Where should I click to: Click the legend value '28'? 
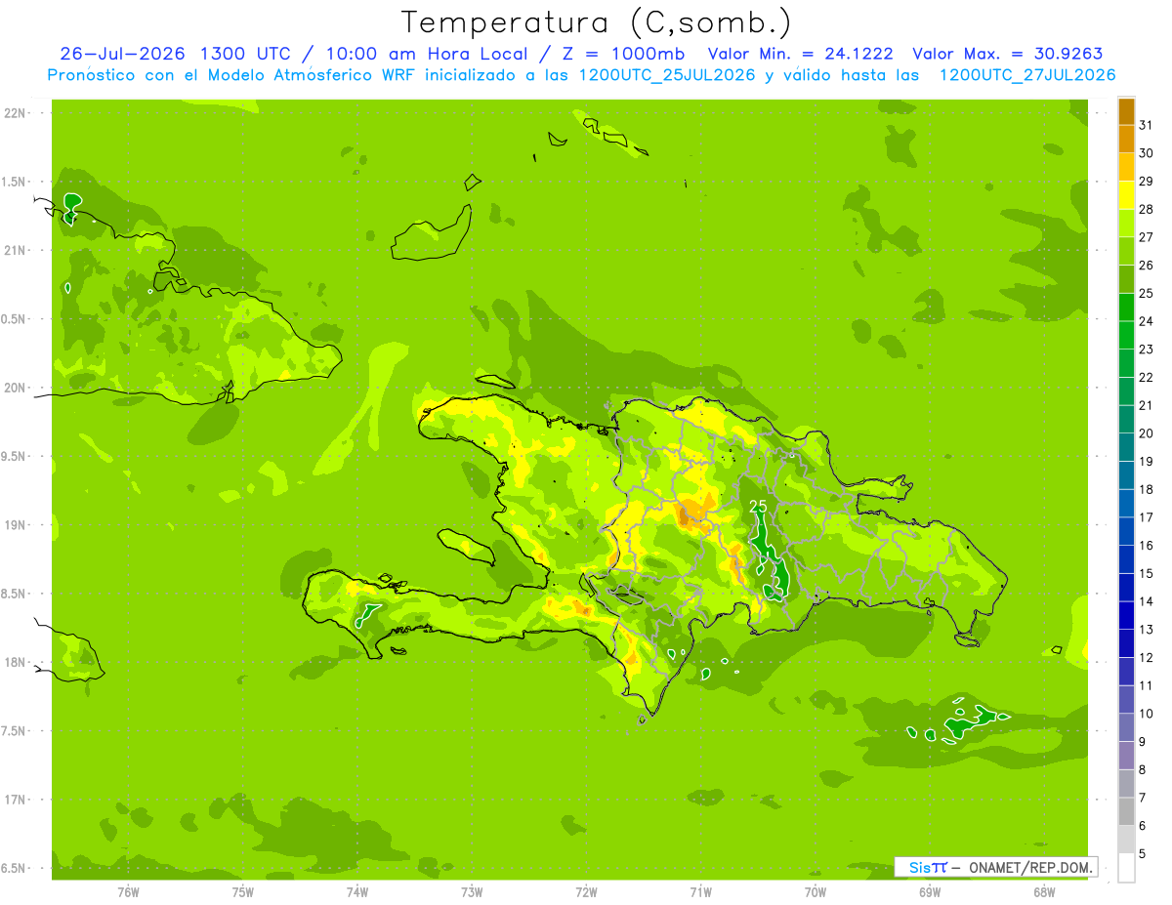1146,209
